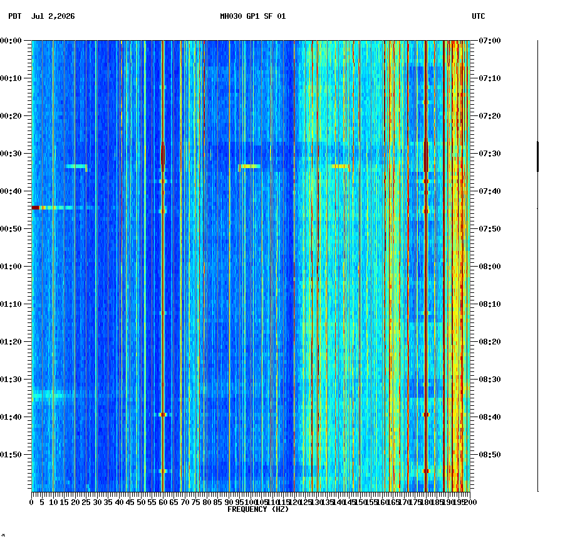Select the 01:40 PDT time label

[11, 417]
